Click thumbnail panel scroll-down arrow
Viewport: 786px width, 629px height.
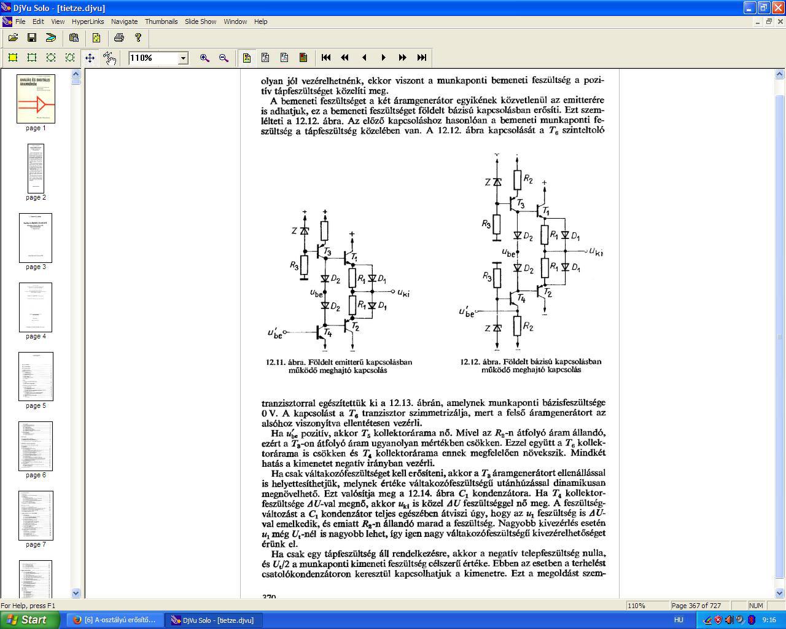pyautogui.click(x=76, y=593)
